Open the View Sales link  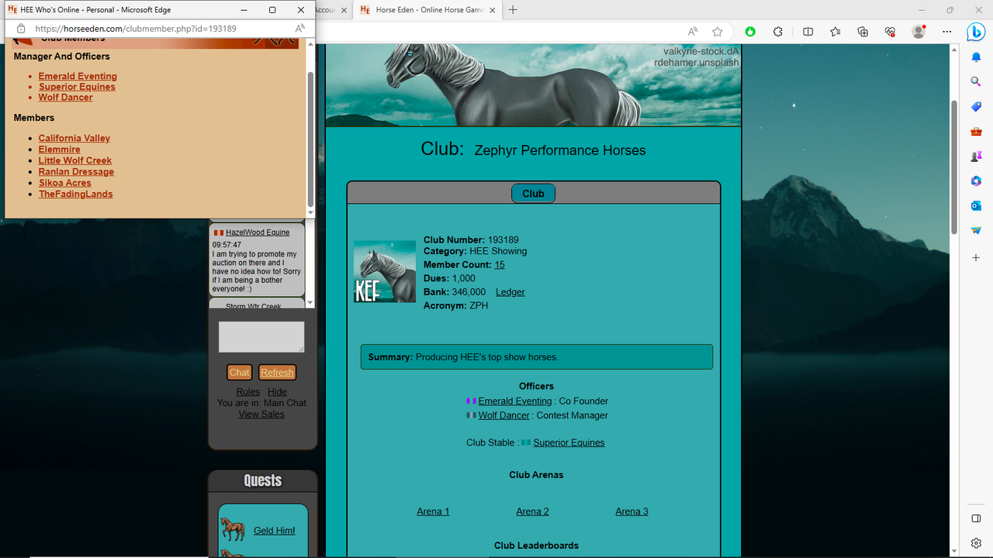tap(261, 414)
